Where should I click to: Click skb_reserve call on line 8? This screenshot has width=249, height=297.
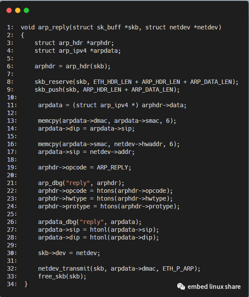(54, 82)
